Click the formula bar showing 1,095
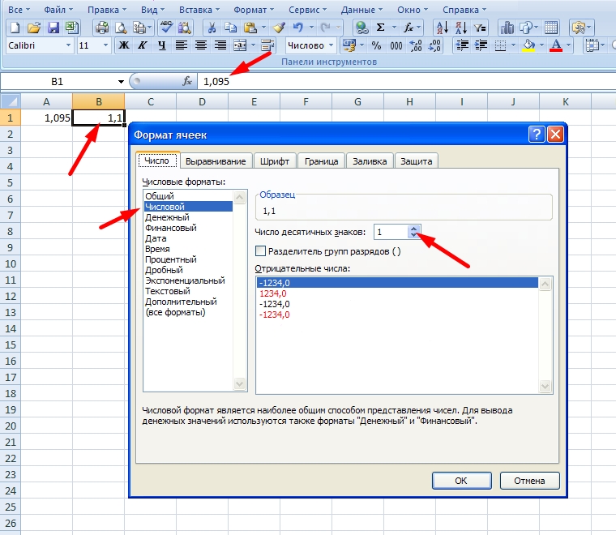The image size is (616, 535). pos(406,82)
